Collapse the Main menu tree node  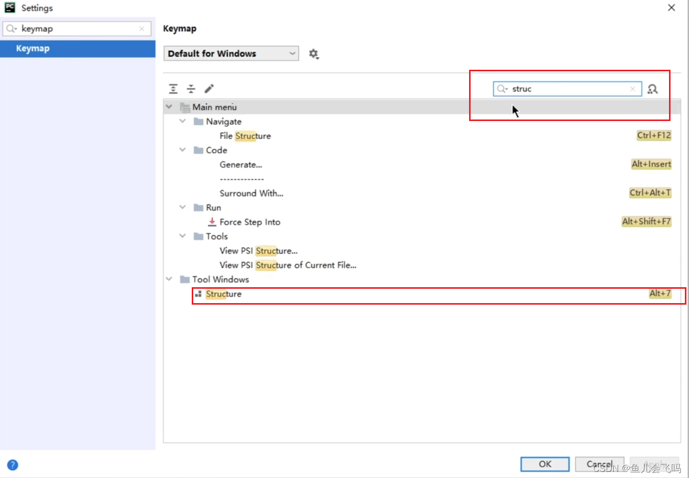pyautogui.click(x=169, y=107)
